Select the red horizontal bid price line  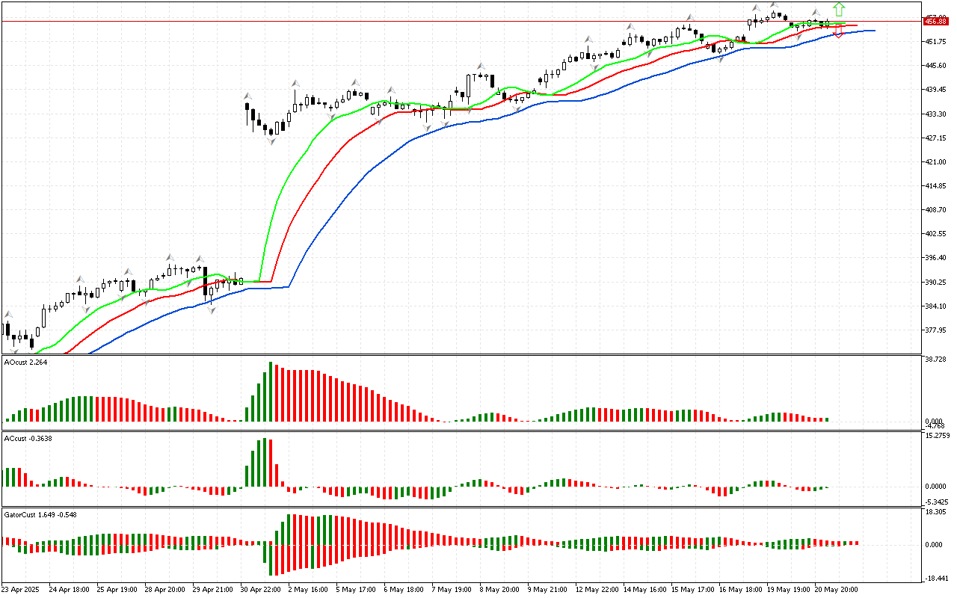click(449, 22)
